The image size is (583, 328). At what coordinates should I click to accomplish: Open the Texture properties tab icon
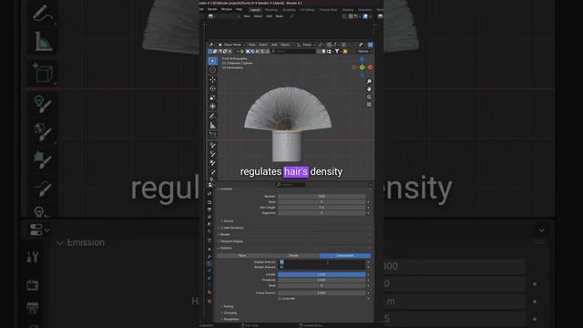tap(210, 302)
